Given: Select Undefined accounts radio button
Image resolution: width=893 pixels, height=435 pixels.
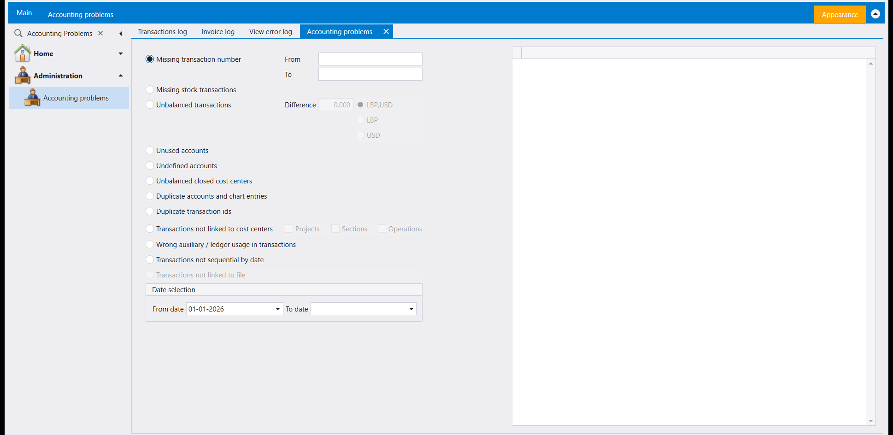Looking at the screenshot, I should 150,165.
